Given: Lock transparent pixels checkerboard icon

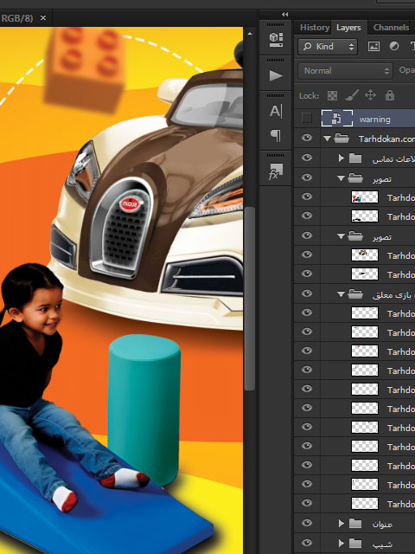Looking at the screenshot, I should [332, 95].
